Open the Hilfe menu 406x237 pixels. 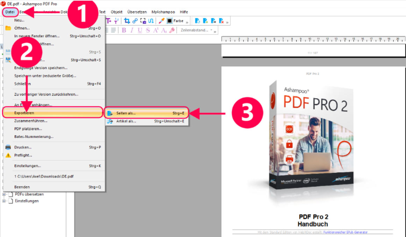(184, 12)
